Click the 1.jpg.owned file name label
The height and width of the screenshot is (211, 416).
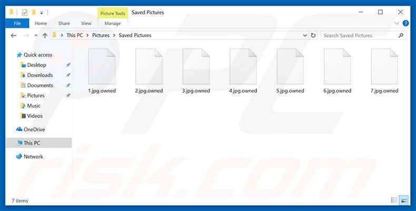click(102, 91)
